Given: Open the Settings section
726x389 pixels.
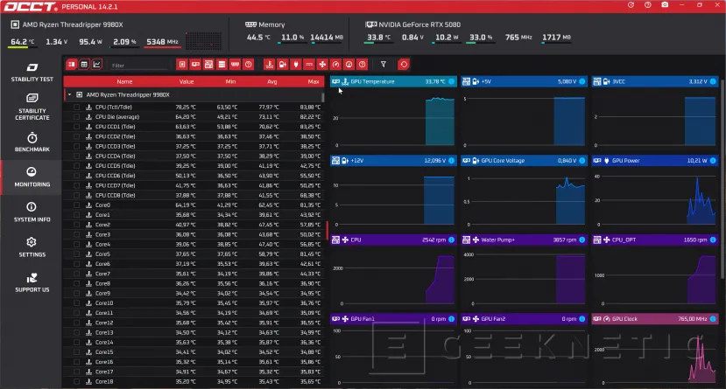Looking at the screenshot, I should [x=32, y=247].
